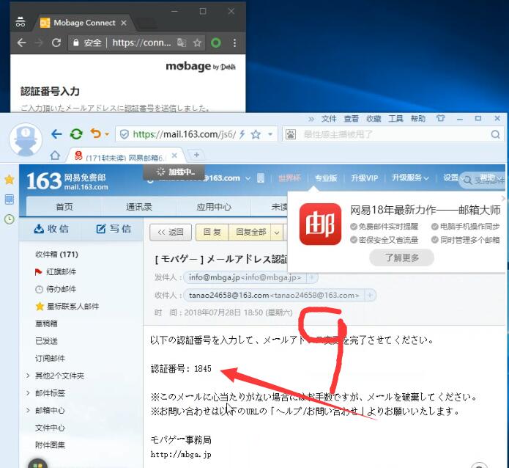Open 星标联系人邮件 folder
509x468 pixels.
pos(67,306)
